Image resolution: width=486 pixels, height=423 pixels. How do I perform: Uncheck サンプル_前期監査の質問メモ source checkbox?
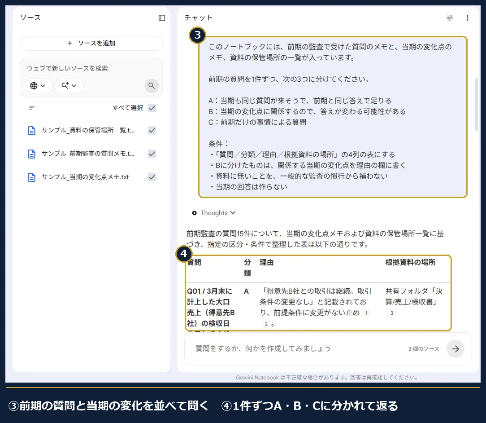click(x=152, y=154)
